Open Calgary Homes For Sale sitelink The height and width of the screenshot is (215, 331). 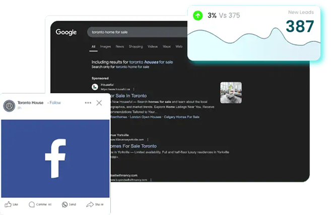coord(181,117)
